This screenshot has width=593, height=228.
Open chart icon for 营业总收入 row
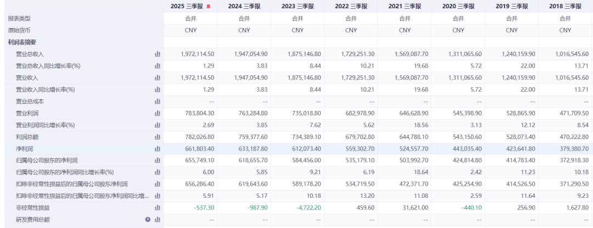[x=158, y=54]
